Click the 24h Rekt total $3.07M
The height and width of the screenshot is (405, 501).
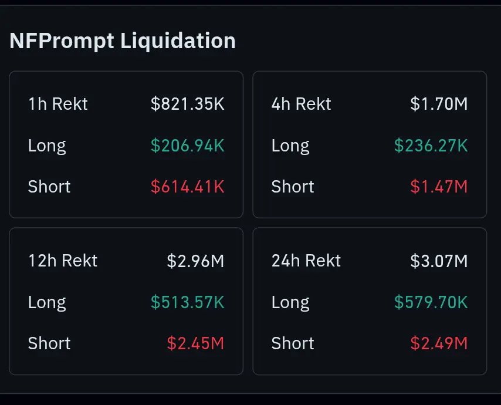(x=439, y=261)
